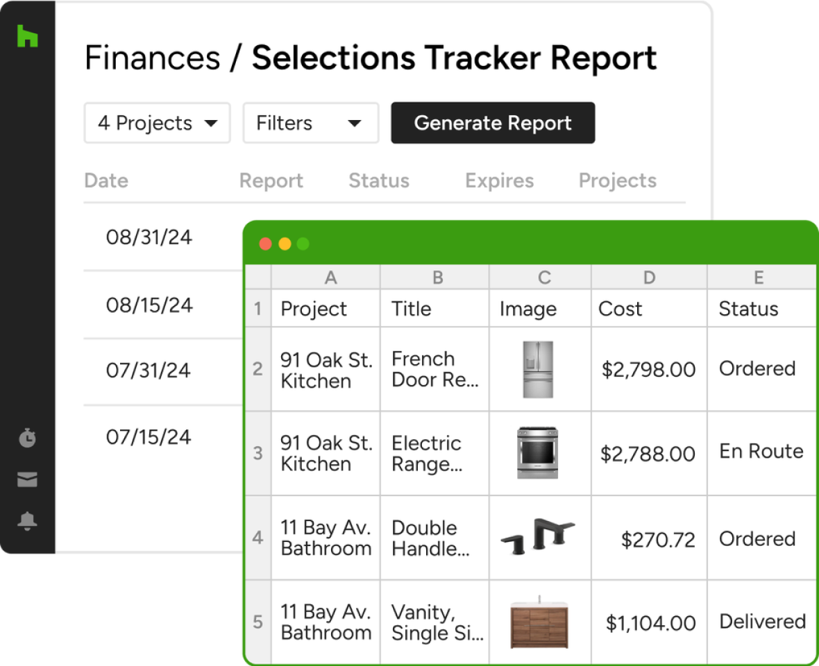Click the electric range image thumbnail
819x666 pixels.
coord(537,453)
